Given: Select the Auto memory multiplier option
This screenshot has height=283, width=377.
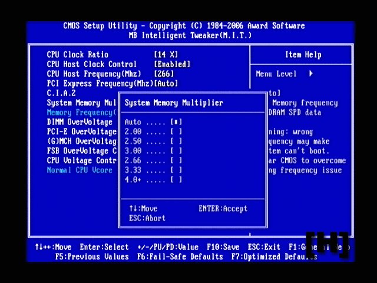Looking at the screenshot, I should point(153,122).
